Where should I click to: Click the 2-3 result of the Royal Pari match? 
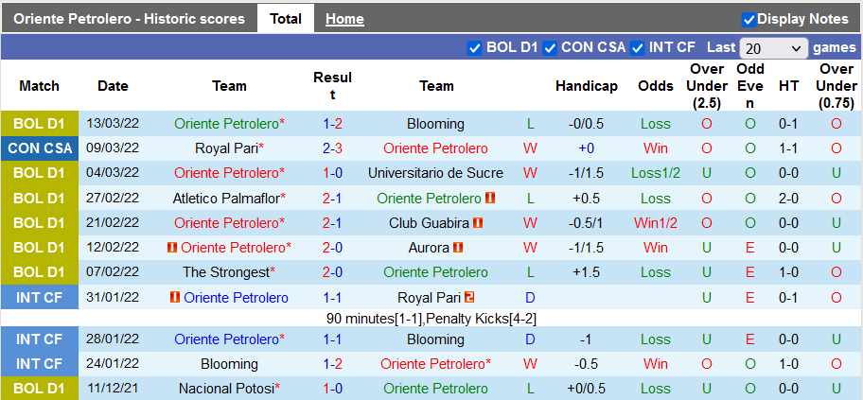[332, 148]
